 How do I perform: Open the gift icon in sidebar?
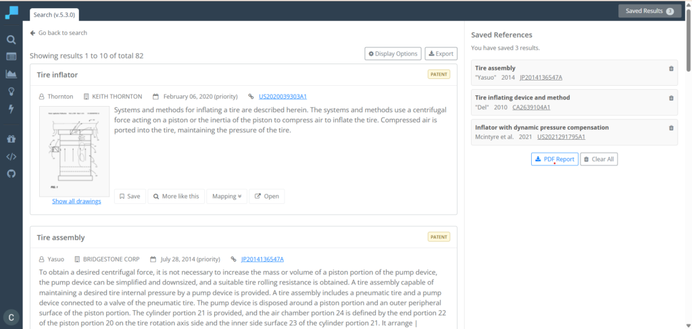coord(11,139)
